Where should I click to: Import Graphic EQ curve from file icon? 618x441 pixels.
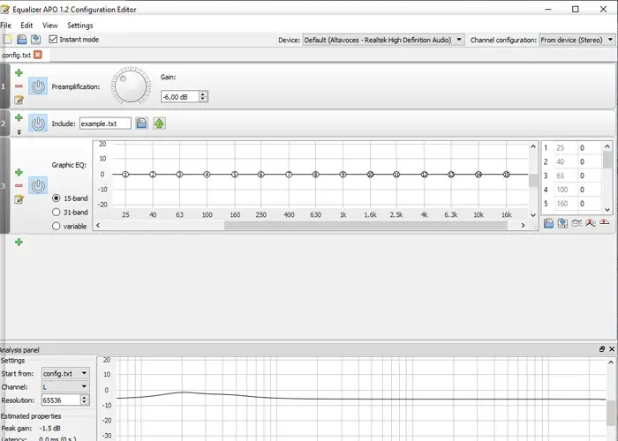(x=548, y=223)
